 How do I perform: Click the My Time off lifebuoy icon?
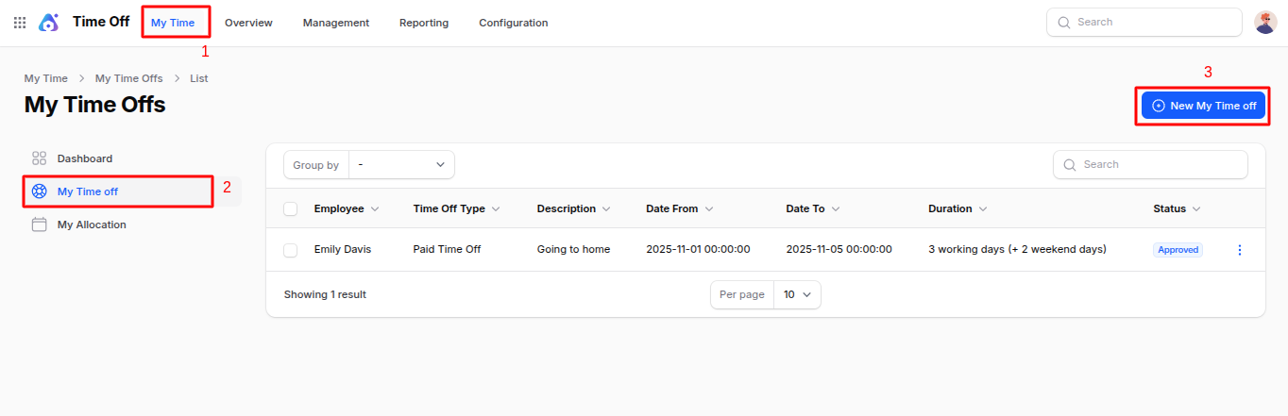[x=40, y=191]
